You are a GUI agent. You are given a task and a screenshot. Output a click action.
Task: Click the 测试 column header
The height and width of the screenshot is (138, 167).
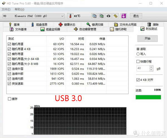click(x=27, y=39)
